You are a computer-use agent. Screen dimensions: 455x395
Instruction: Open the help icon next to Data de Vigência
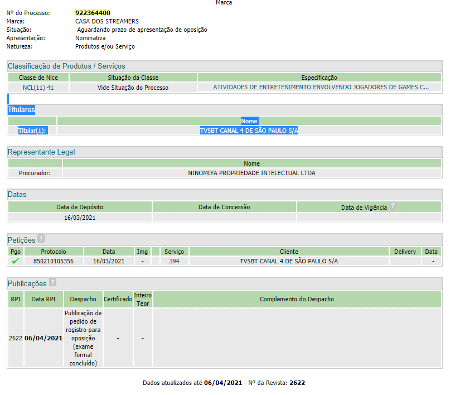[393, 206]
